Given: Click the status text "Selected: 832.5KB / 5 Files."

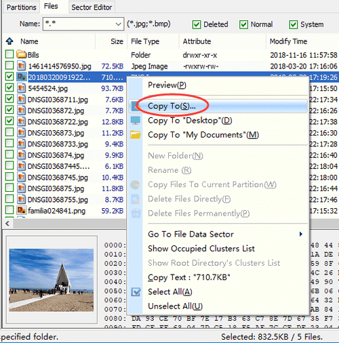Looking at the screenshot, I should pos(272,337).
